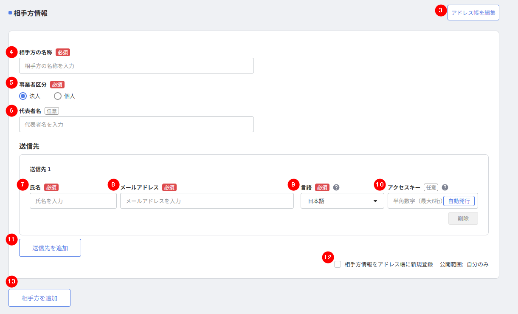The height and width of the screenshot is (314, 518).
Task: Click the help icon beside アクセスキー
Action: pyautogui.click(x=445, y=187)
